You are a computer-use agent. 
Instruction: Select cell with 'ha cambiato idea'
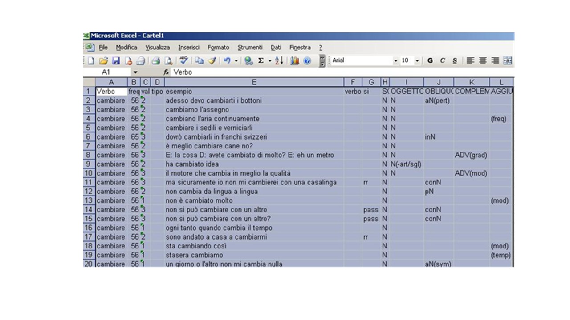(x=254, y=164)
